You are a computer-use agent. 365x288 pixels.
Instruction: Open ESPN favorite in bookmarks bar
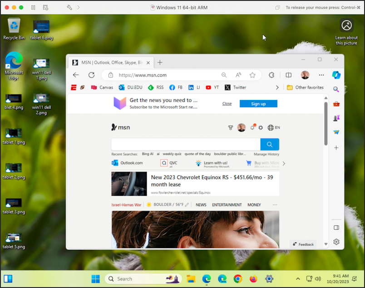click(x=74, y=88)
